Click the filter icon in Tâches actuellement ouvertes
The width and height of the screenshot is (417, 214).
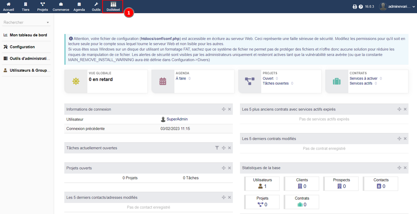click(x=217, y=148)
